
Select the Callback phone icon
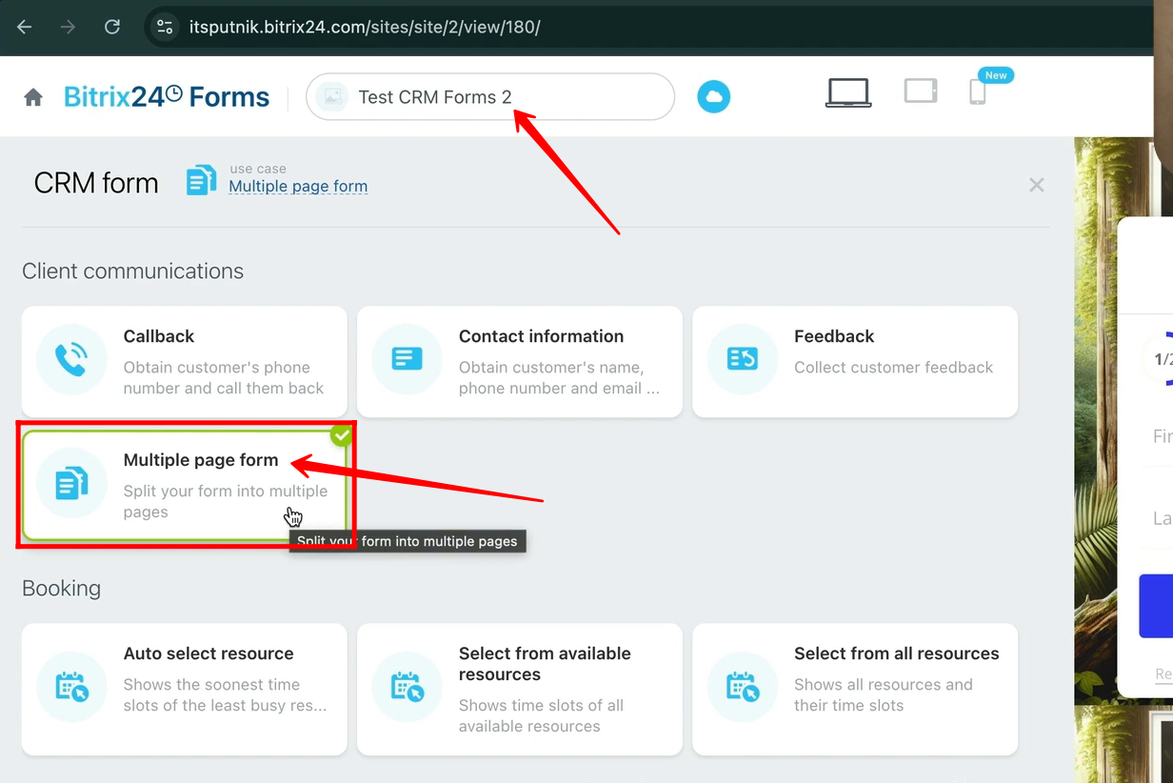click(x=71, y=358)
